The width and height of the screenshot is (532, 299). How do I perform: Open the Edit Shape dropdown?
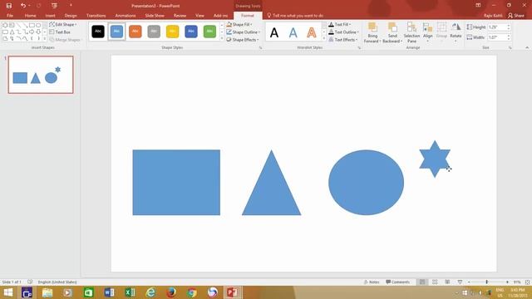click(x=63, y=24)
